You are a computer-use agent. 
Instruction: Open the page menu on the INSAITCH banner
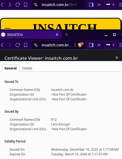8,28
